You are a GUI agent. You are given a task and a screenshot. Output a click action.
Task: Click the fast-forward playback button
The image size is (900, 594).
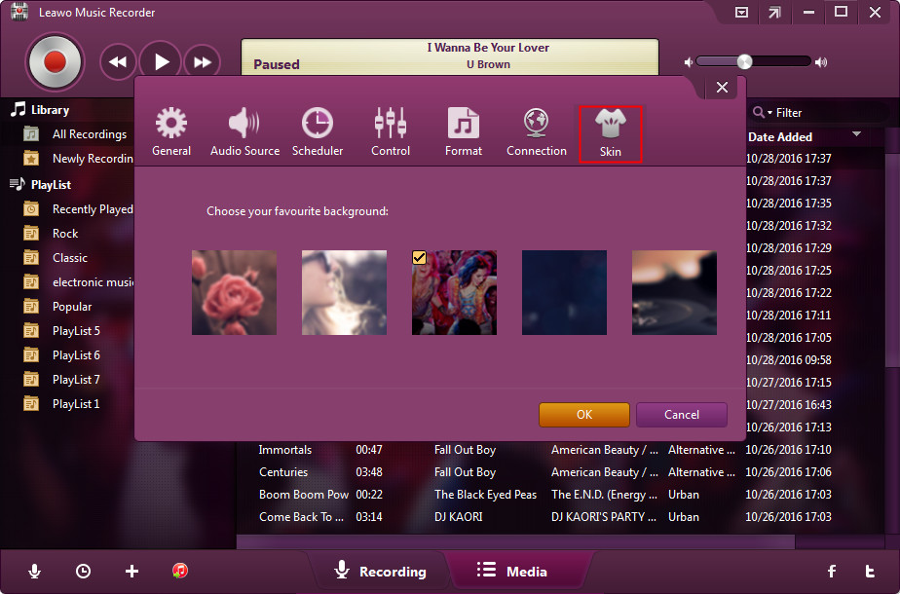(x=202, y=62)
